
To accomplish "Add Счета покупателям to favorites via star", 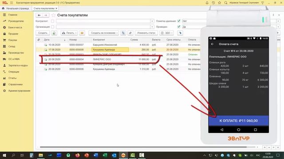I will coord(53,15).
